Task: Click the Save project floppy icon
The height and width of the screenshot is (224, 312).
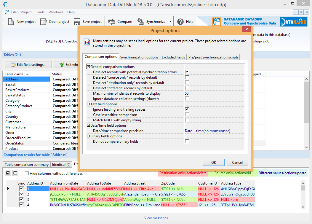Action: [77, 22]
